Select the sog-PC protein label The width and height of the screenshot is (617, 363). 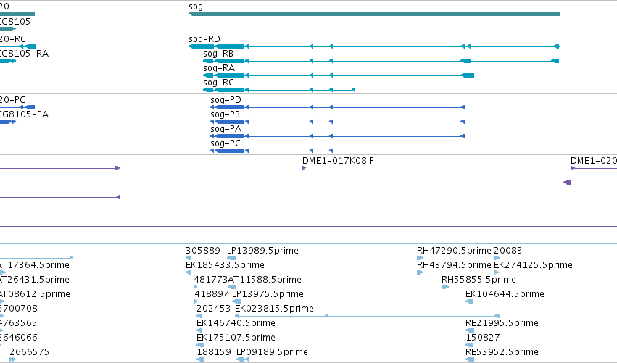[x=225, y=143]
